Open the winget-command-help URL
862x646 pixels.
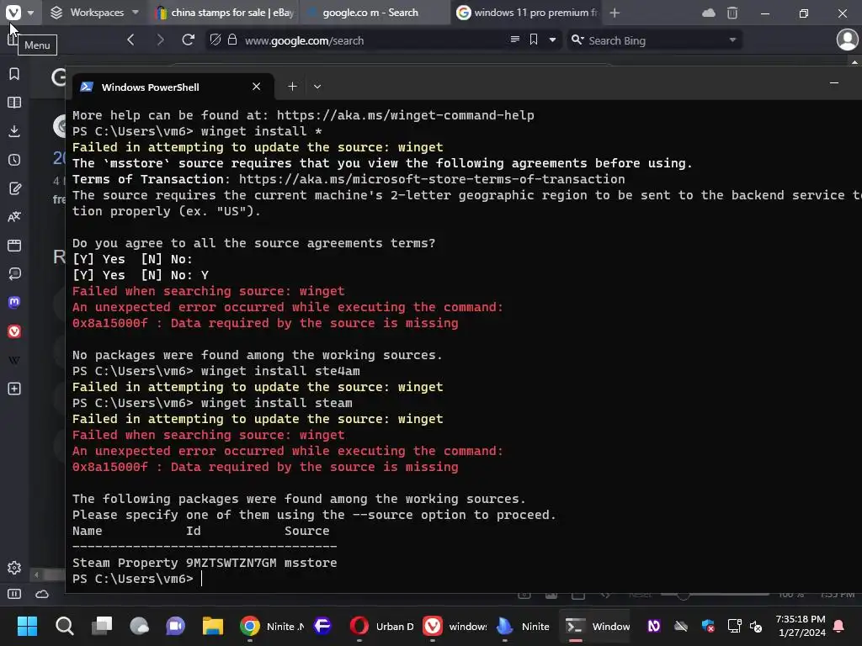405,114
